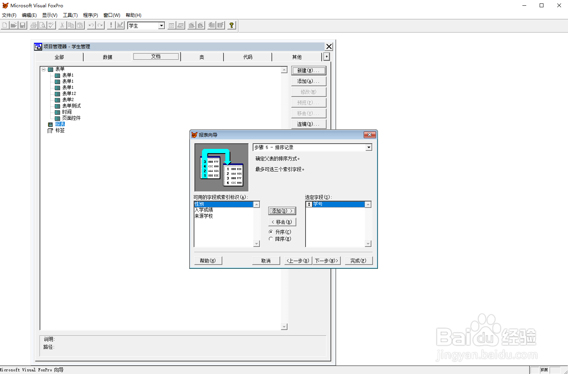Click the Save floppy disk icon
Image resolution: width=568 pixels, height=374 pixels.
pyautogui.click(x=23, y=25)
